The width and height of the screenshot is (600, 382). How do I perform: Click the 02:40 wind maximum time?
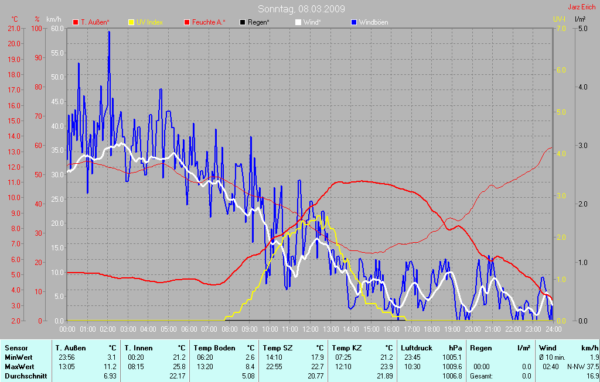click(551, 366)
